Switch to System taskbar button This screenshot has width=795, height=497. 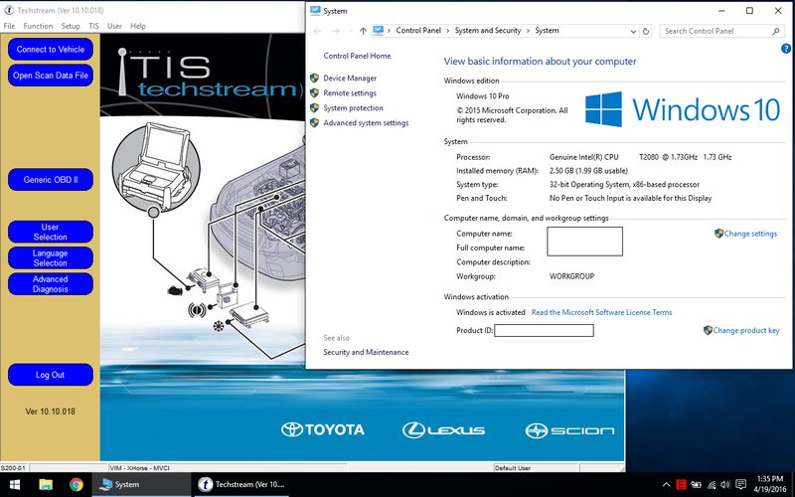coord(141,485)
